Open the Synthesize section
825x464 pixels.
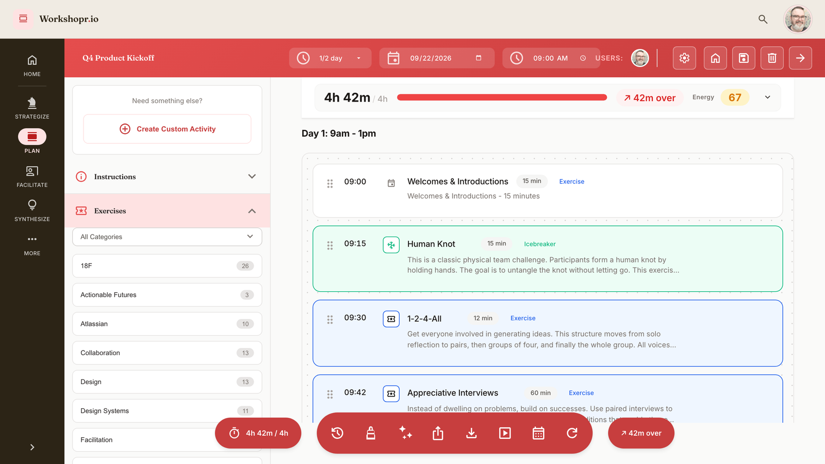coord(32,210)
